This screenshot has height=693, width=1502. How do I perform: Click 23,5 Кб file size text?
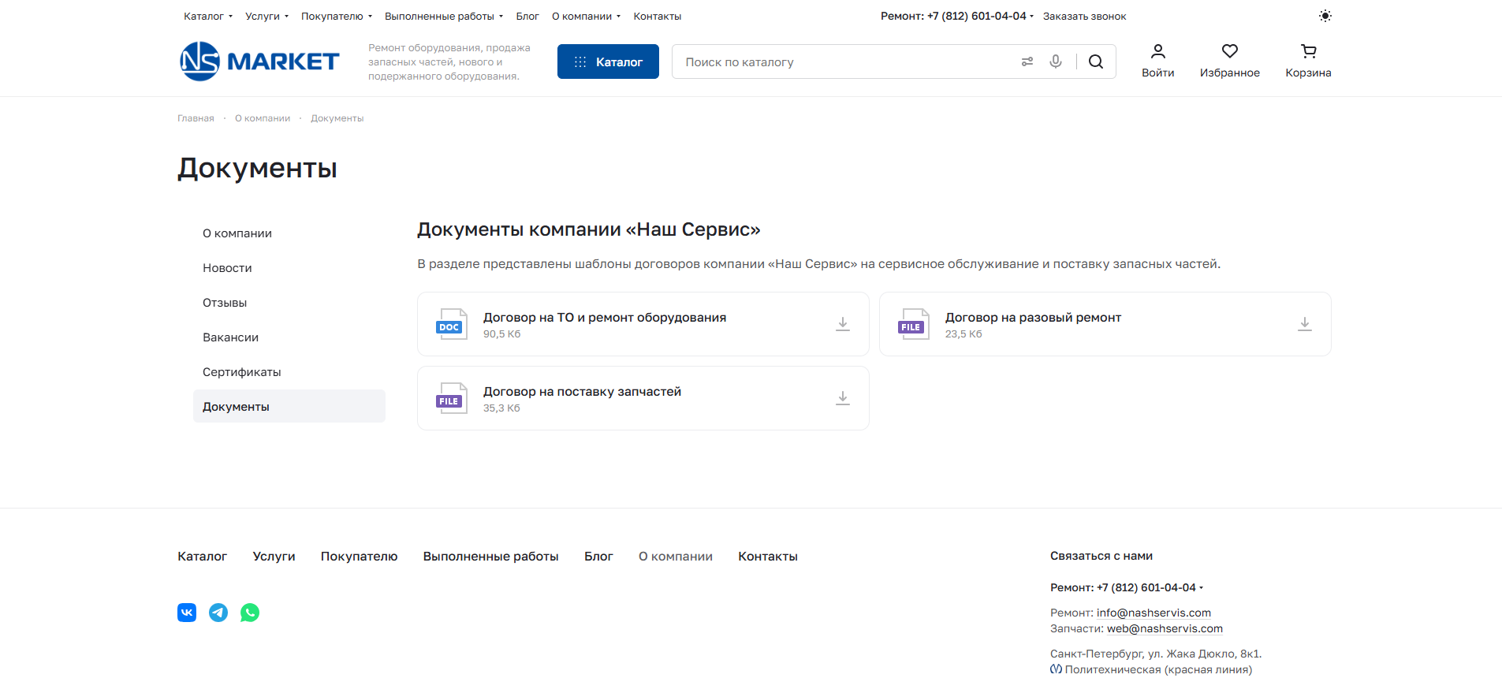click(963, 334)
